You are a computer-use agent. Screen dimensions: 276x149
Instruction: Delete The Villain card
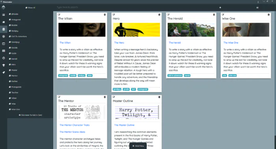[x=105, y=15]
